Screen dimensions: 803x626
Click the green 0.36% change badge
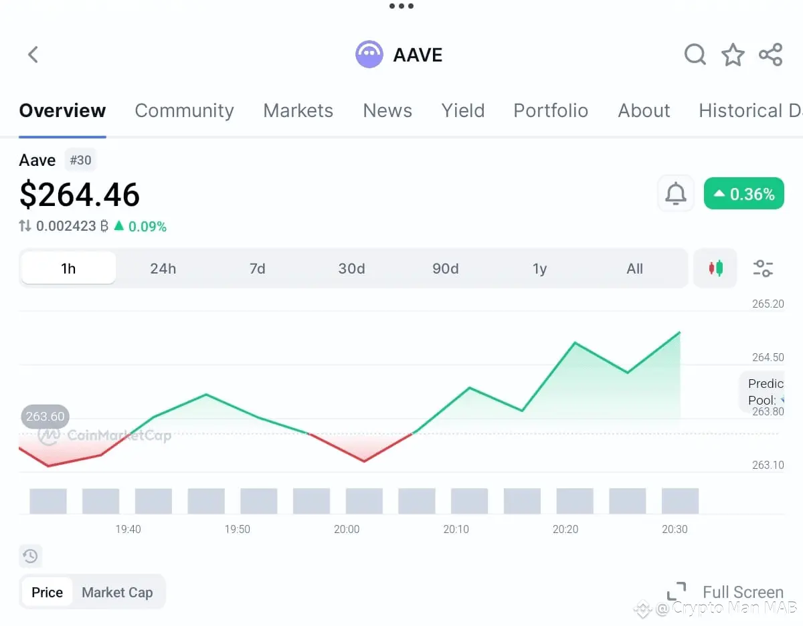click(x=743, y=194)
